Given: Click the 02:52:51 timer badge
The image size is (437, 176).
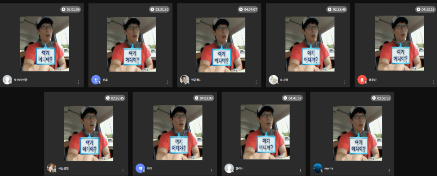Looking at the screenshot, I should [381, 98].
